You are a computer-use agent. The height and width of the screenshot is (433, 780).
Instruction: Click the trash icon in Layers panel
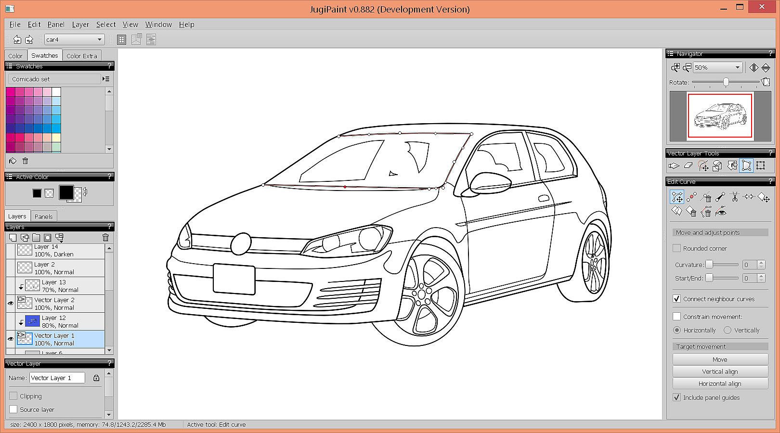105,237
